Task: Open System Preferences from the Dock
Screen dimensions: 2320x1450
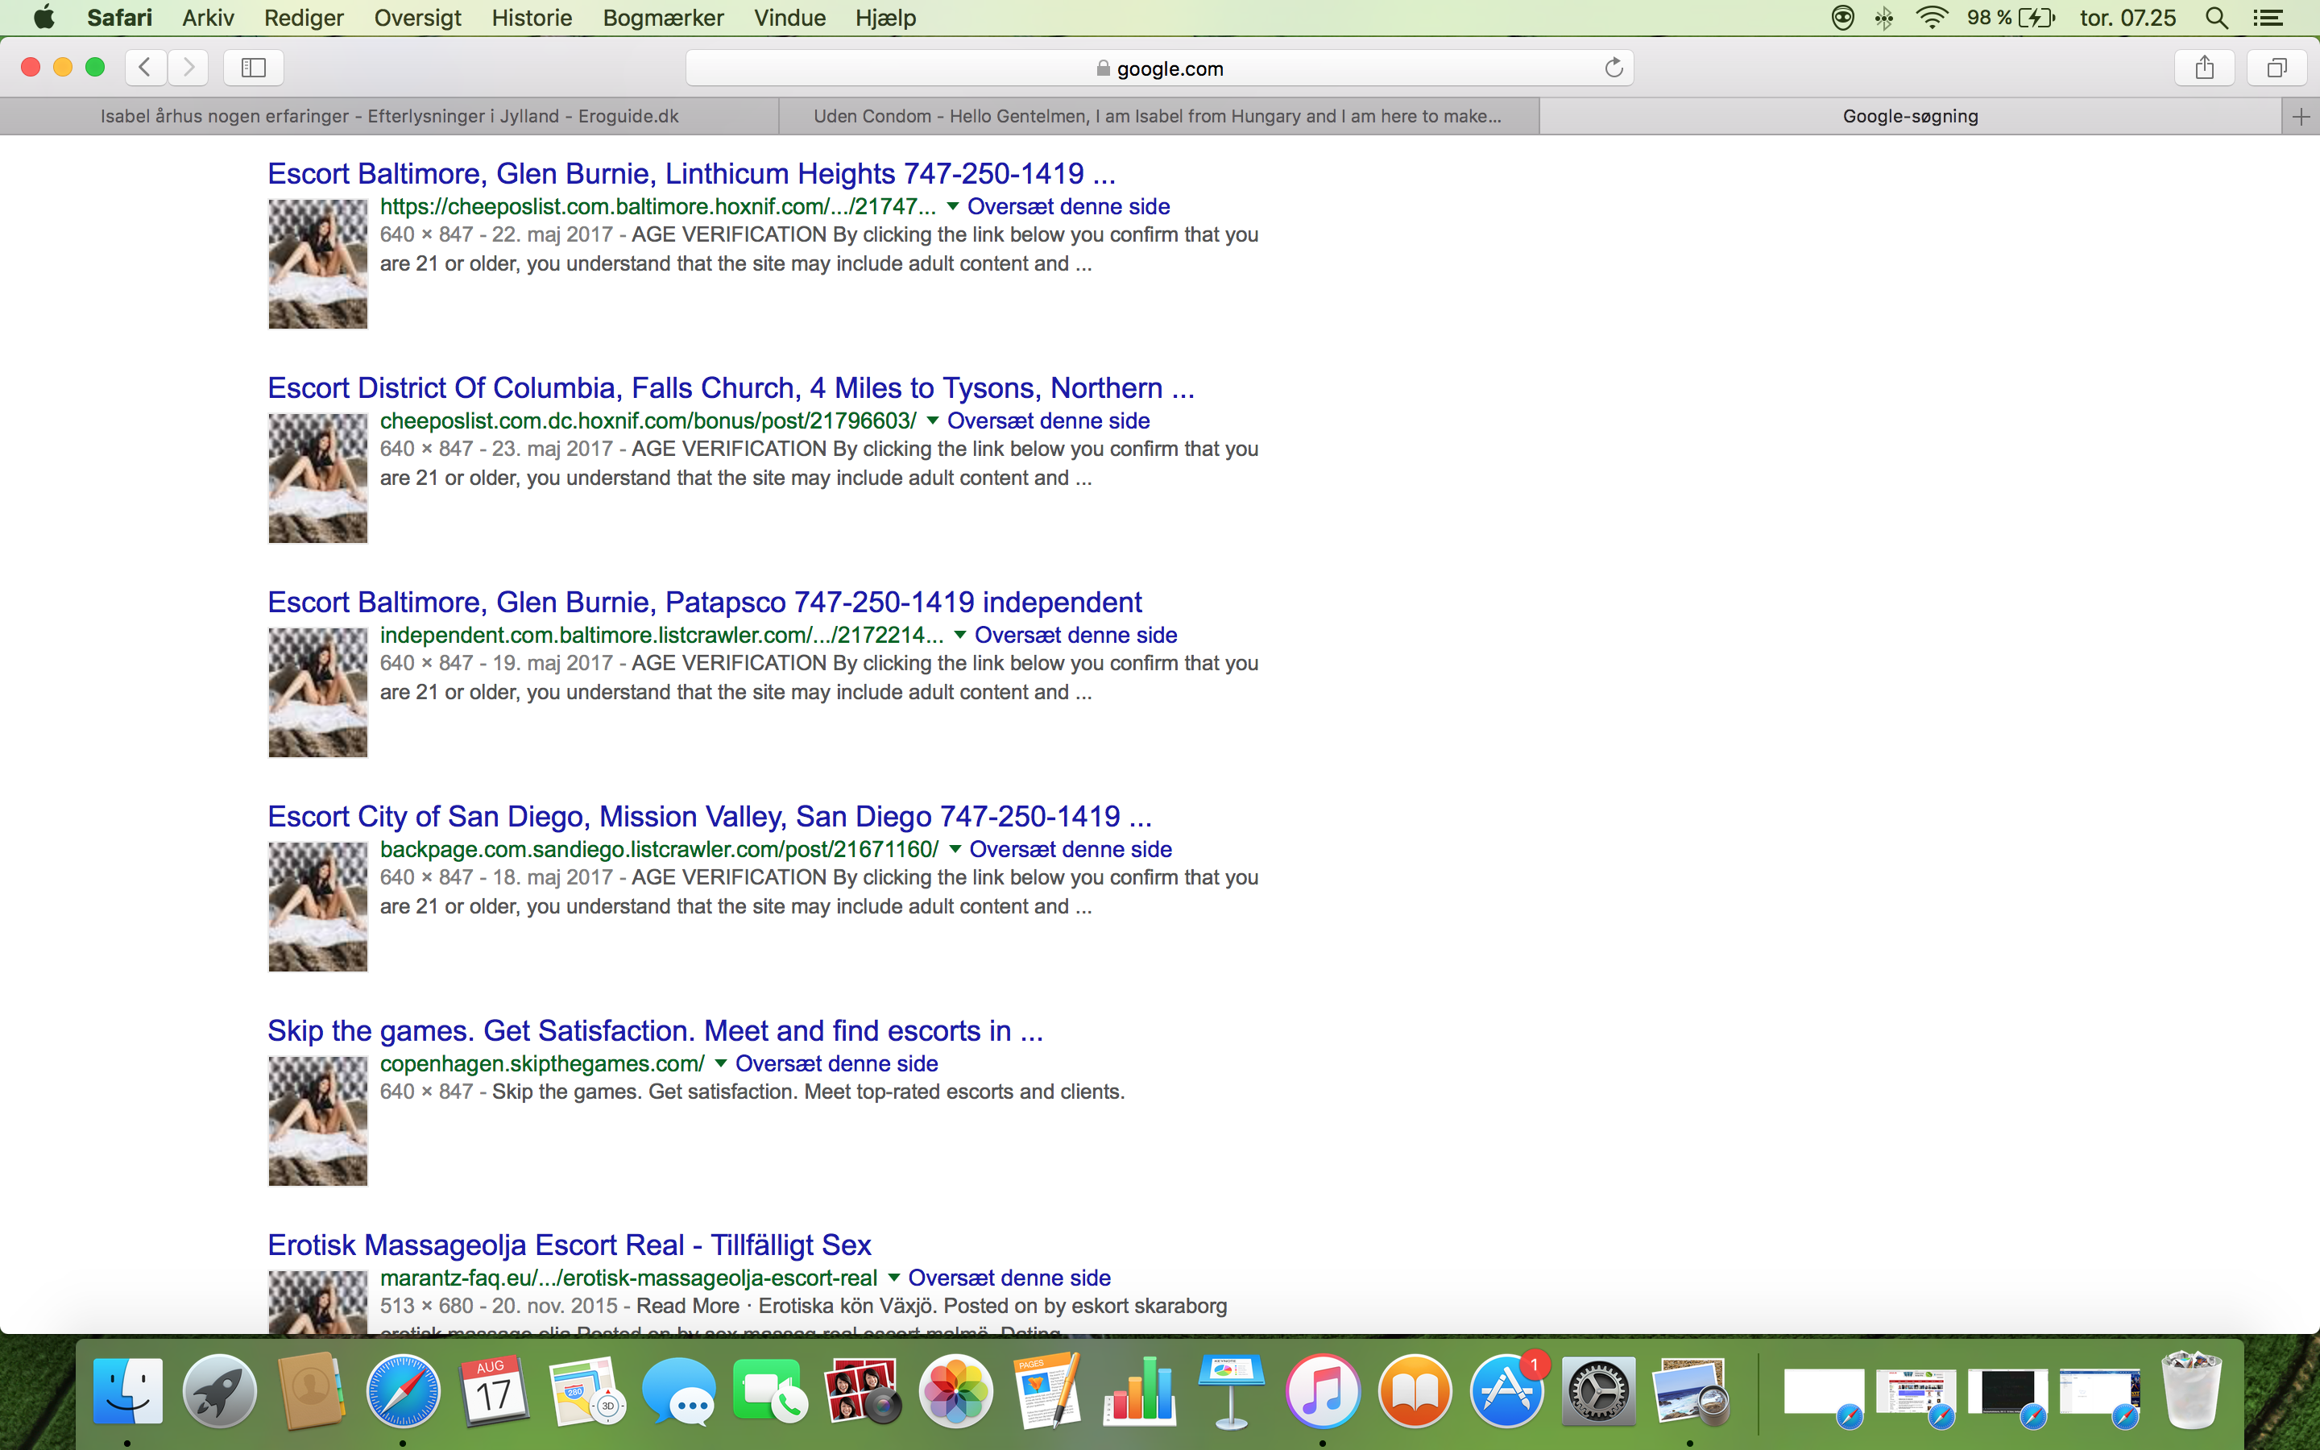Action: 1598,1391
